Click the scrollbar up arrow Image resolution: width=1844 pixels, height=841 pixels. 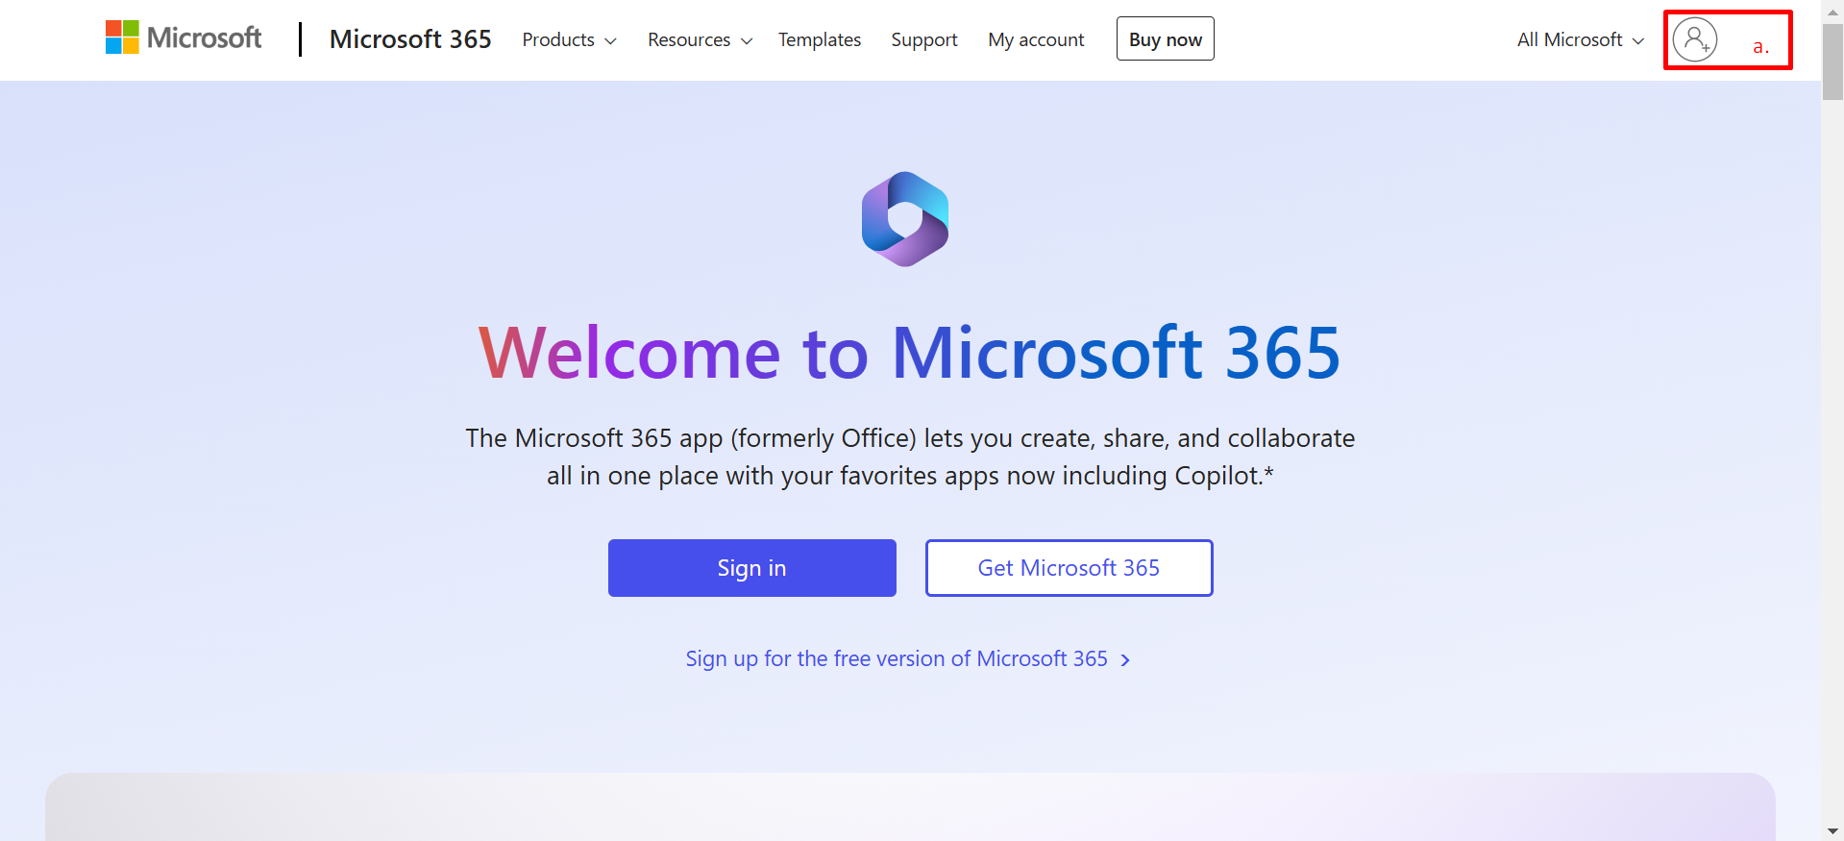[1832, 11]
